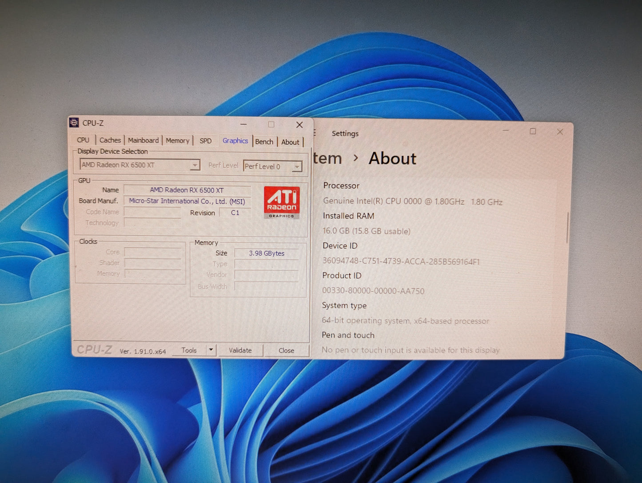This screenshot has height=483, width=642.
Task: Click the Validate button
Action: pos(240,350)
